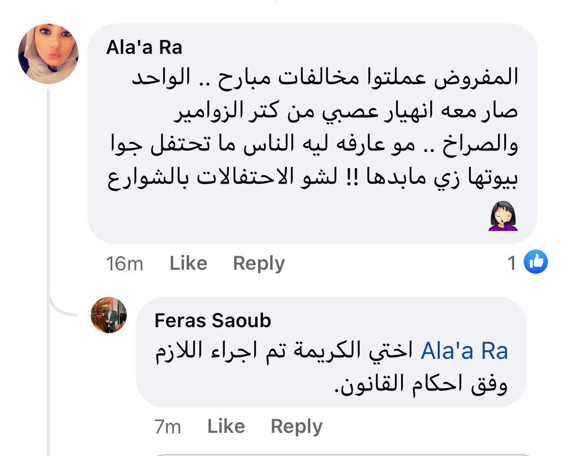Click Ala'a Ra's profile picture
Viewport: 566px width, 456px height.
coord(48,54)
